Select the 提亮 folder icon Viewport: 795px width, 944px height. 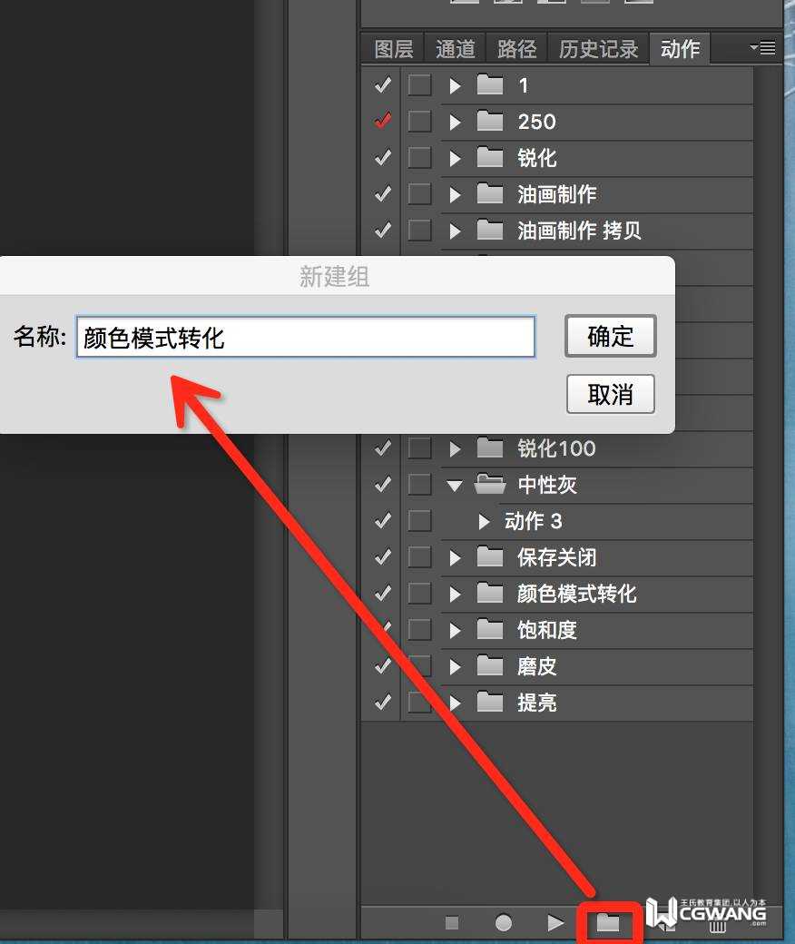pos(490,702)
